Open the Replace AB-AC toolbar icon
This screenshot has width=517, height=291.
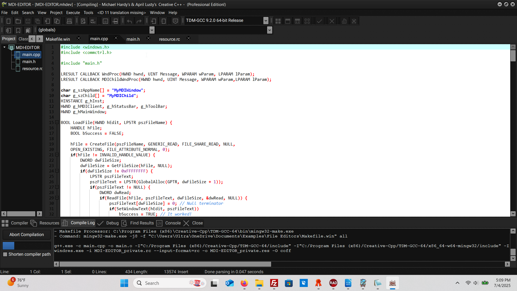[x=93, y=21]
